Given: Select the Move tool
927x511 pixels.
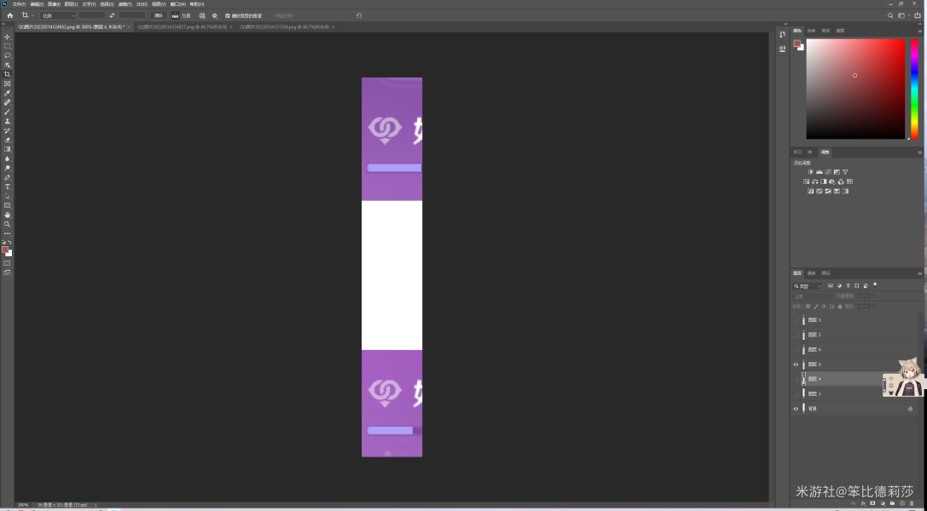Looking at the screenshot, I should (8, 37).
